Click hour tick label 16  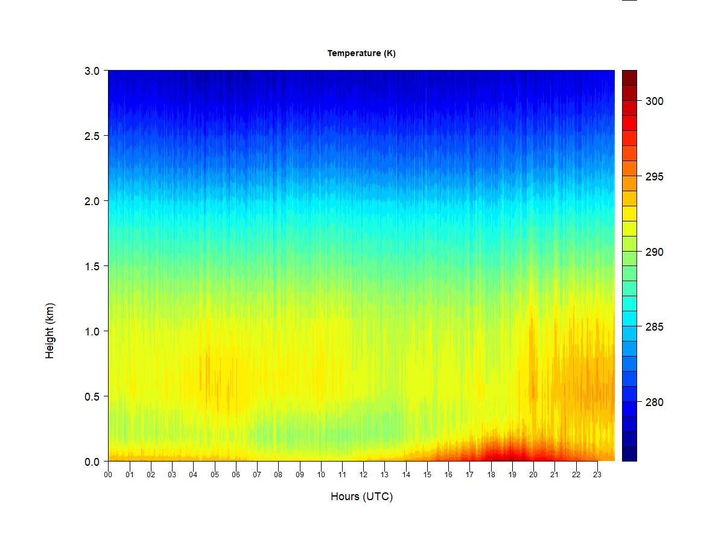(448, 475)
